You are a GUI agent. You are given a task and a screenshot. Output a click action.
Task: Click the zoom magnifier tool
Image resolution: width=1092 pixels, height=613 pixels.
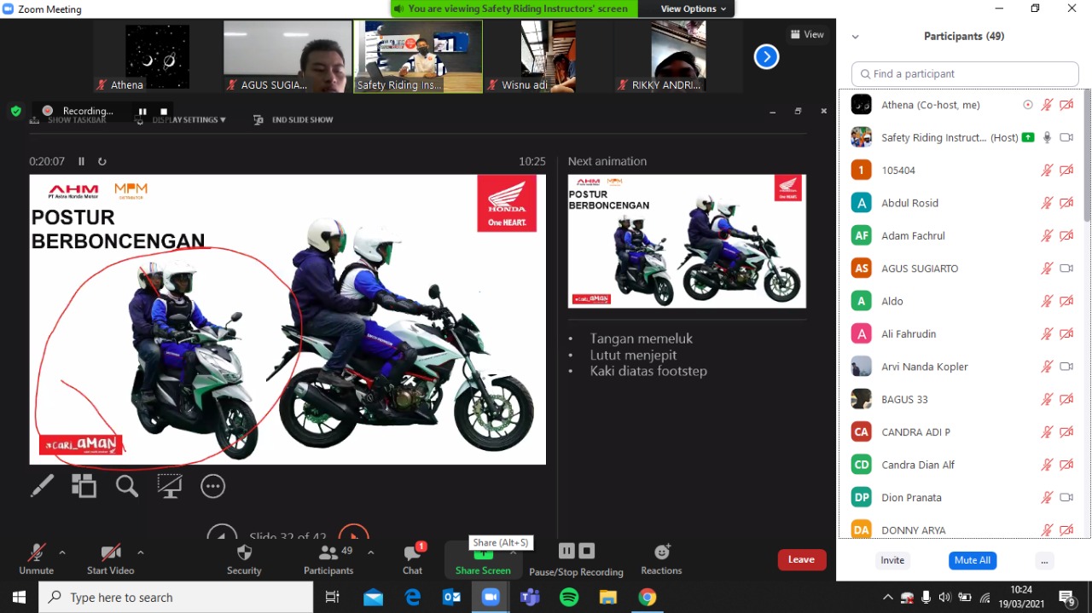(x=127, y=486)
